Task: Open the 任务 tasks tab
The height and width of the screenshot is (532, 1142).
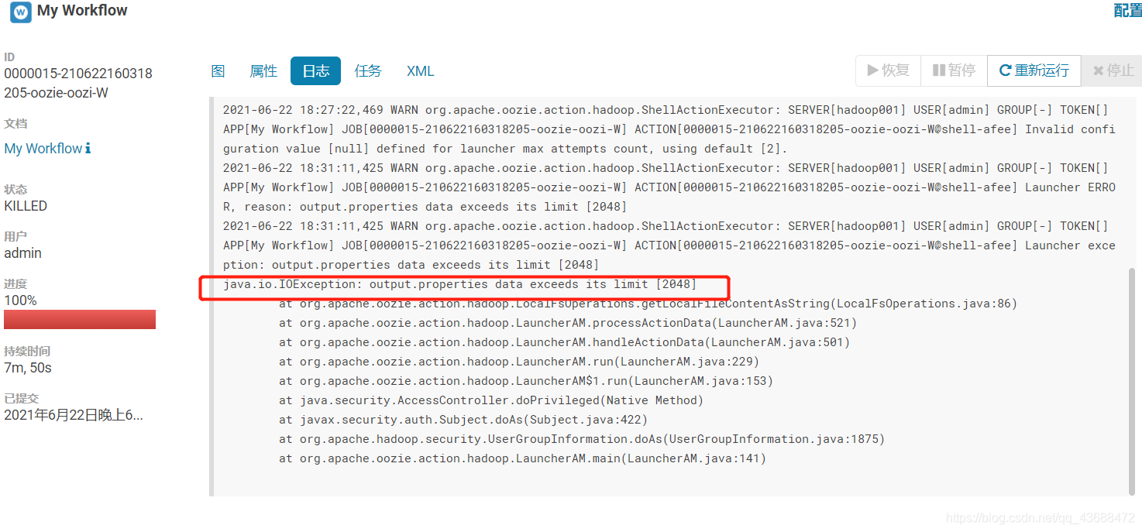Action: 368,71
